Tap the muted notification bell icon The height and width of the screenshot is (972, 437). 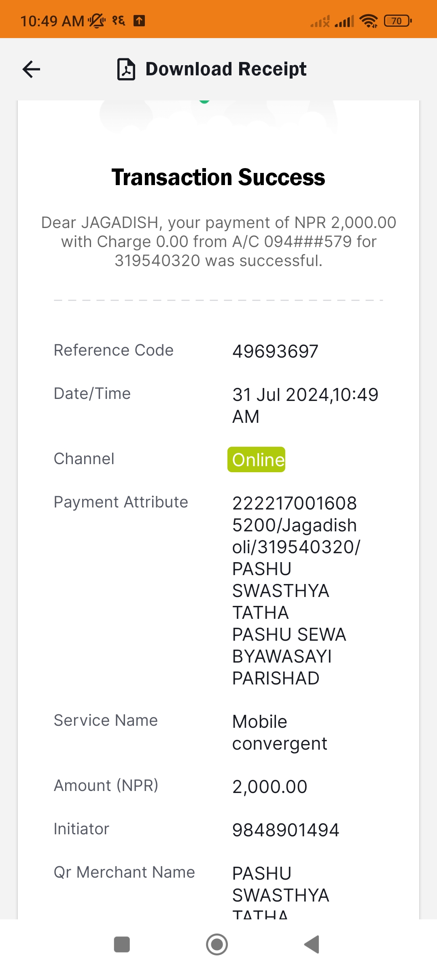click(97, 21)
